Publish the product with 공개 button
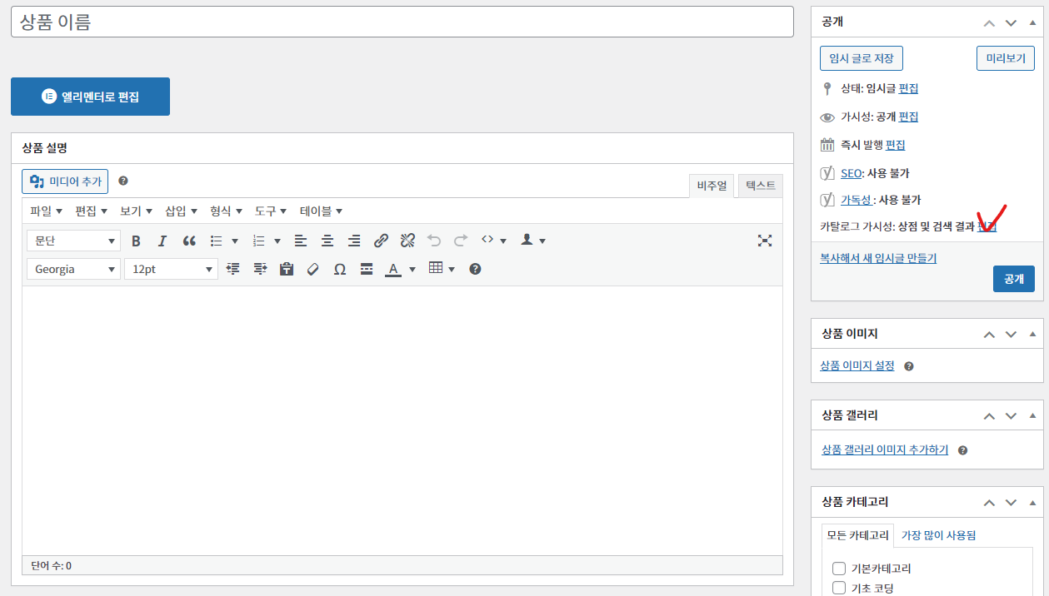Screen dimensions: 1049x596 (x=1014, y=279)
